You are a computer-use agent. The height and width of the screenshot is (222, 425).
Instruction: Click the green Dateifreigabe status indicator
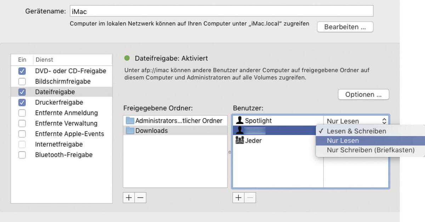point(127,58)
